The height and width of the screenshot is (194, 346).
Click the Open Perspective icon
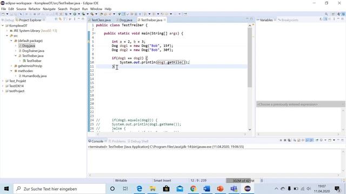click(334, 14)
